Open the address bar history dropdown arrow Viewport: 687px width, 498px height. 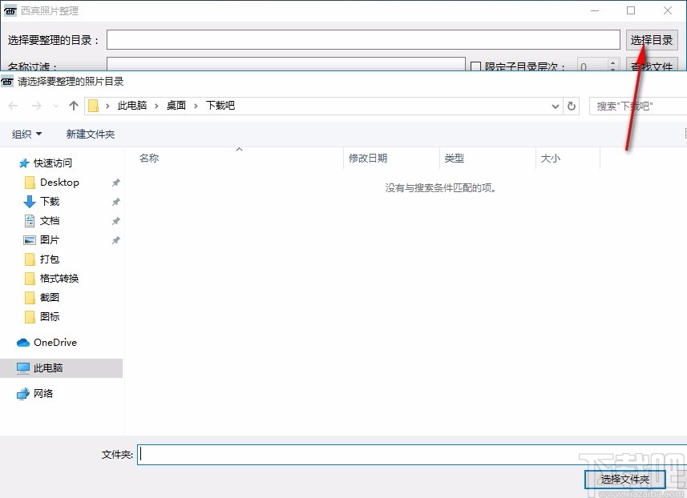[556, 105]
